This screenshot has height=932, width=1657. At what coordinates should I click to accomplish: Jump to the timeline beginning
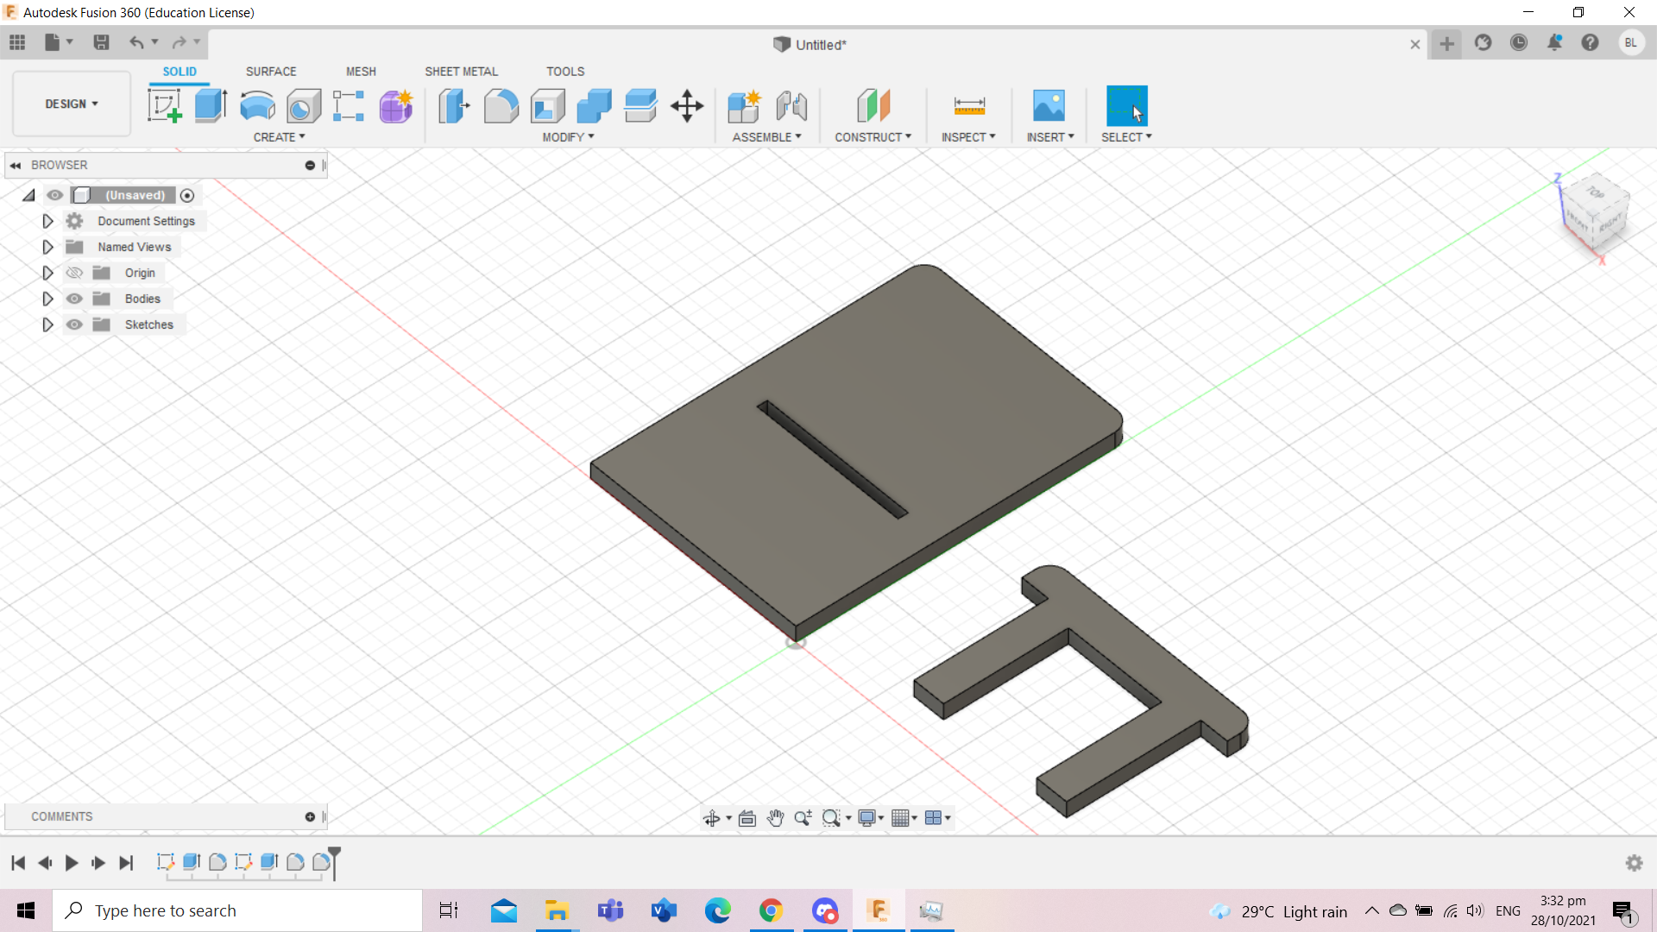pos(18,863)
